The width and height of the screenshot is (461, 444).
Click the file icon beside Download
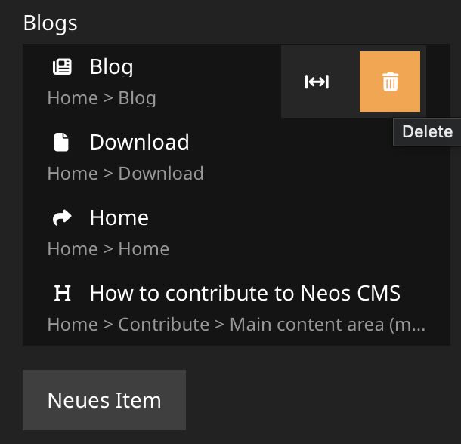pos(62,142)
